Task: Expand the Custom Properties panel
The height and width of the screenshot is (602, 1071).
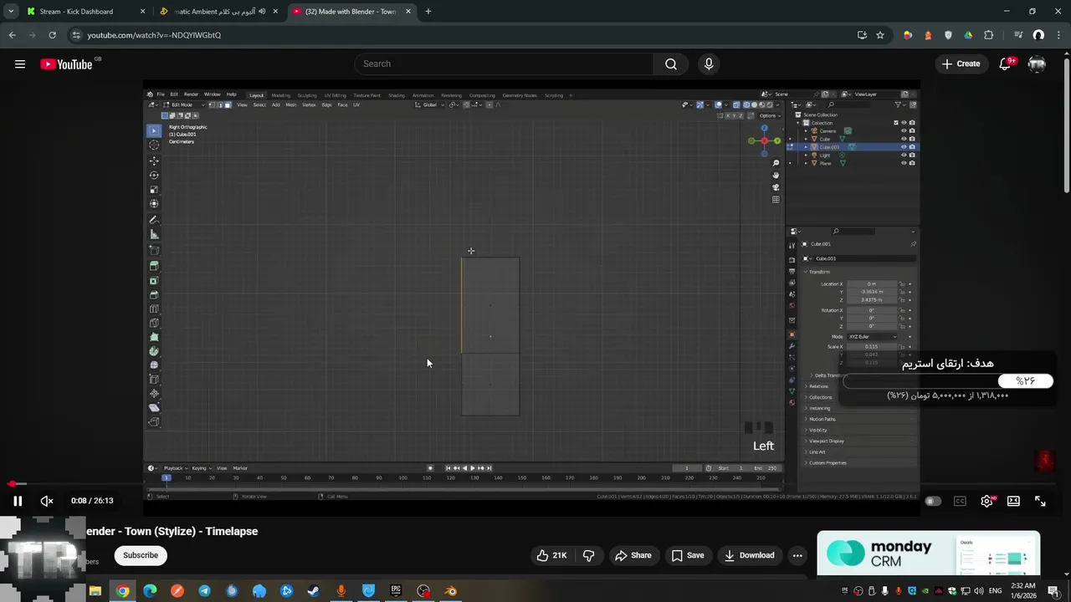Action: click(x=827, y=462)
